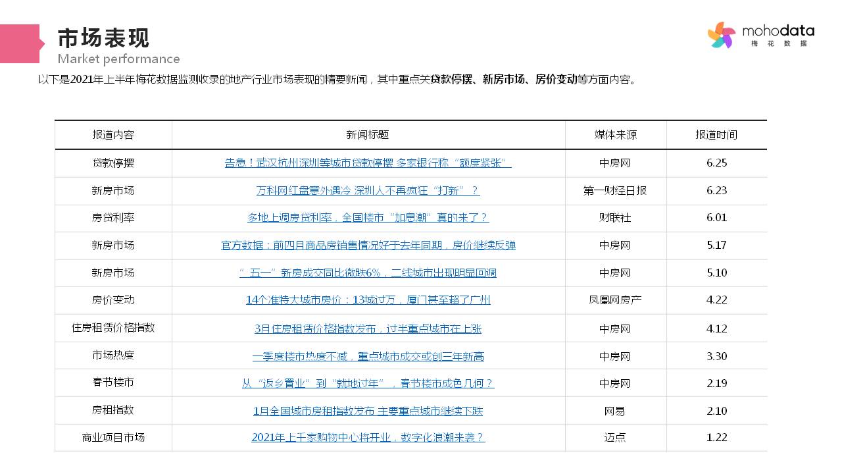This screenshot has width=842, height=474.
Task: Click the 第一财经日报 media source cell
Action: tap(615, 191)
